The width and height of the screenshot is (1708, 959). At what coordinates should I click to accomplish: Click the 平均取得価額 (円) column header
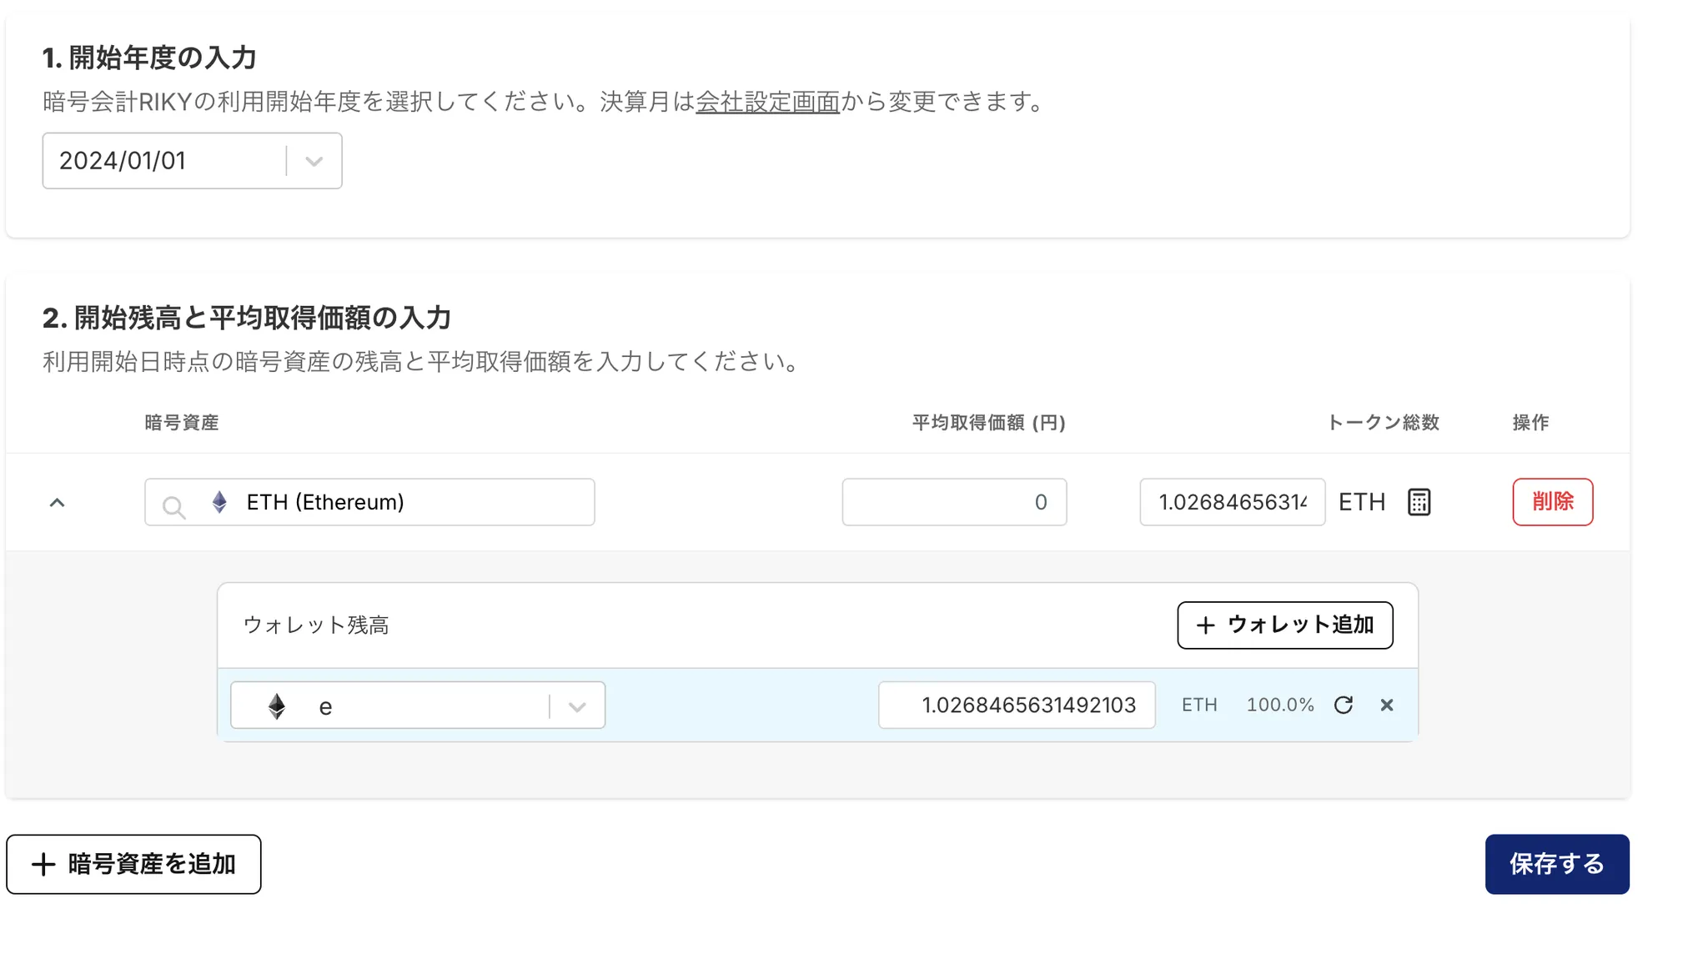click(x=988, y=423)
